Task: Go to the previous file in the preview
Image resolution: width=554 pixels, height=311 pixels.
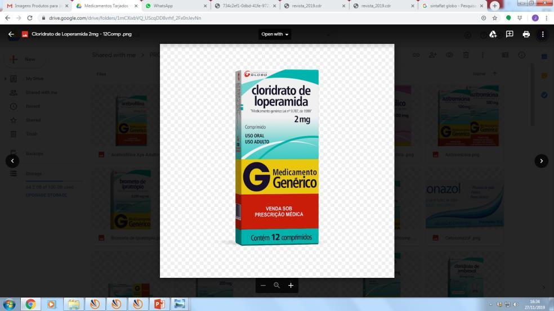Action: [x=12, y=161]
